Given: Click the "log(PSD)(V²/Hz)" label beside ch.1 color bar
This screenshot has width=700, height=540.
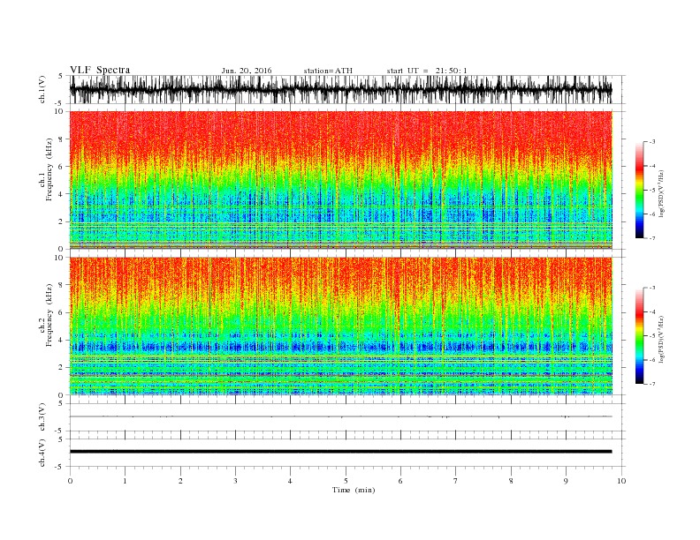Looking at the screenshot, I should point(662,193).
